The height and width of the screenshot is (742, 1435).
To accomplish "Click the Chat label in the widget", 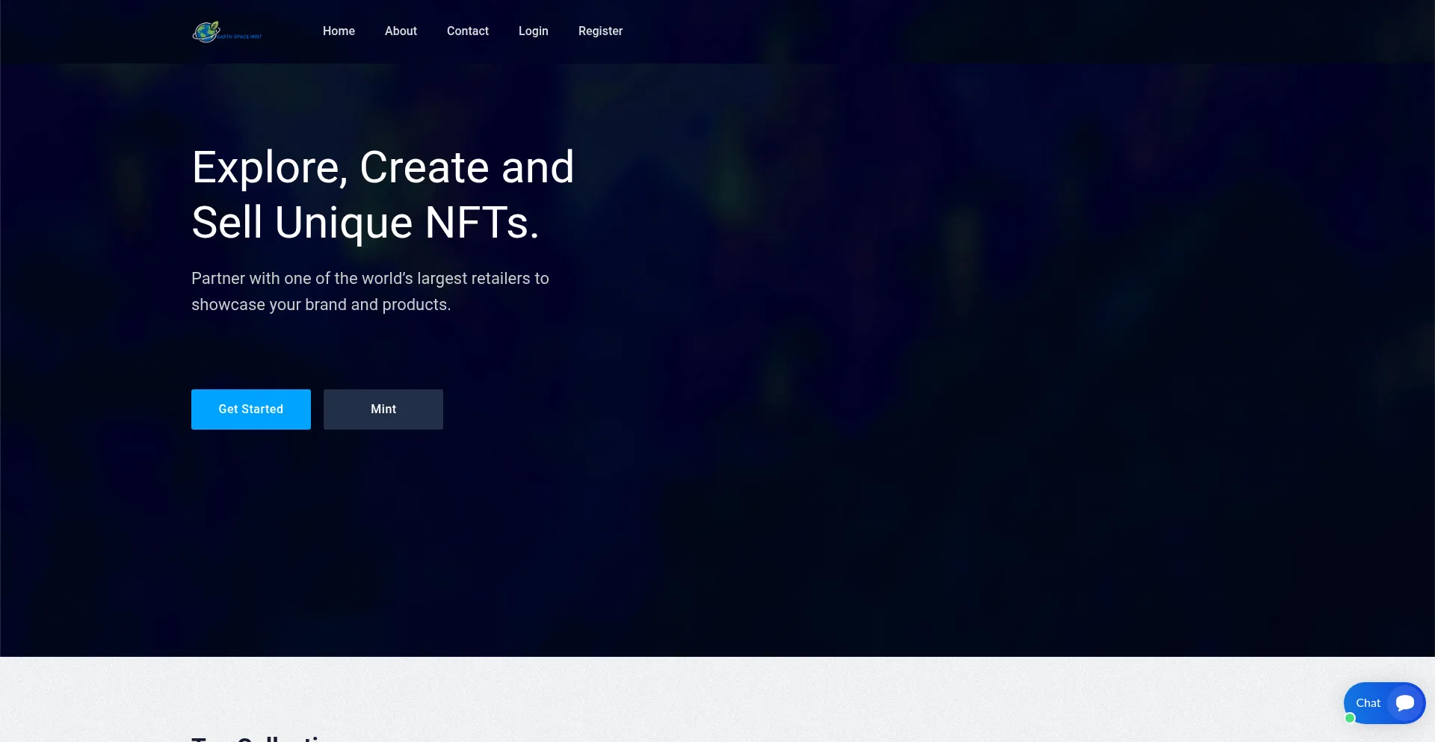I will pyautogui.click(x=1368, y=703).
